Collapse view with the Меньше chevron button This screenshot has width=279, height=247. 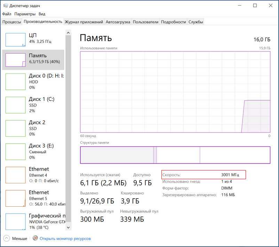click(7, 239)
